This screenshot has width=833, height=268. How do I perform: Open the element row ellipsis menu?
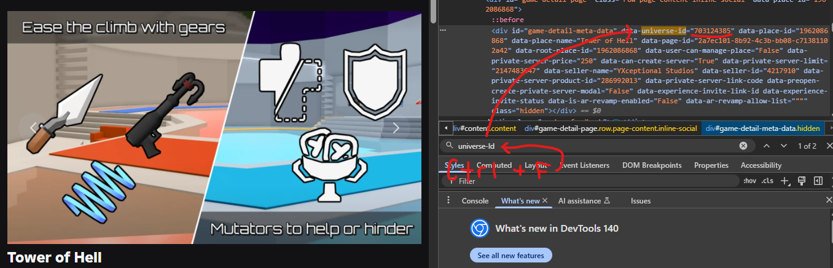(443, 30)
